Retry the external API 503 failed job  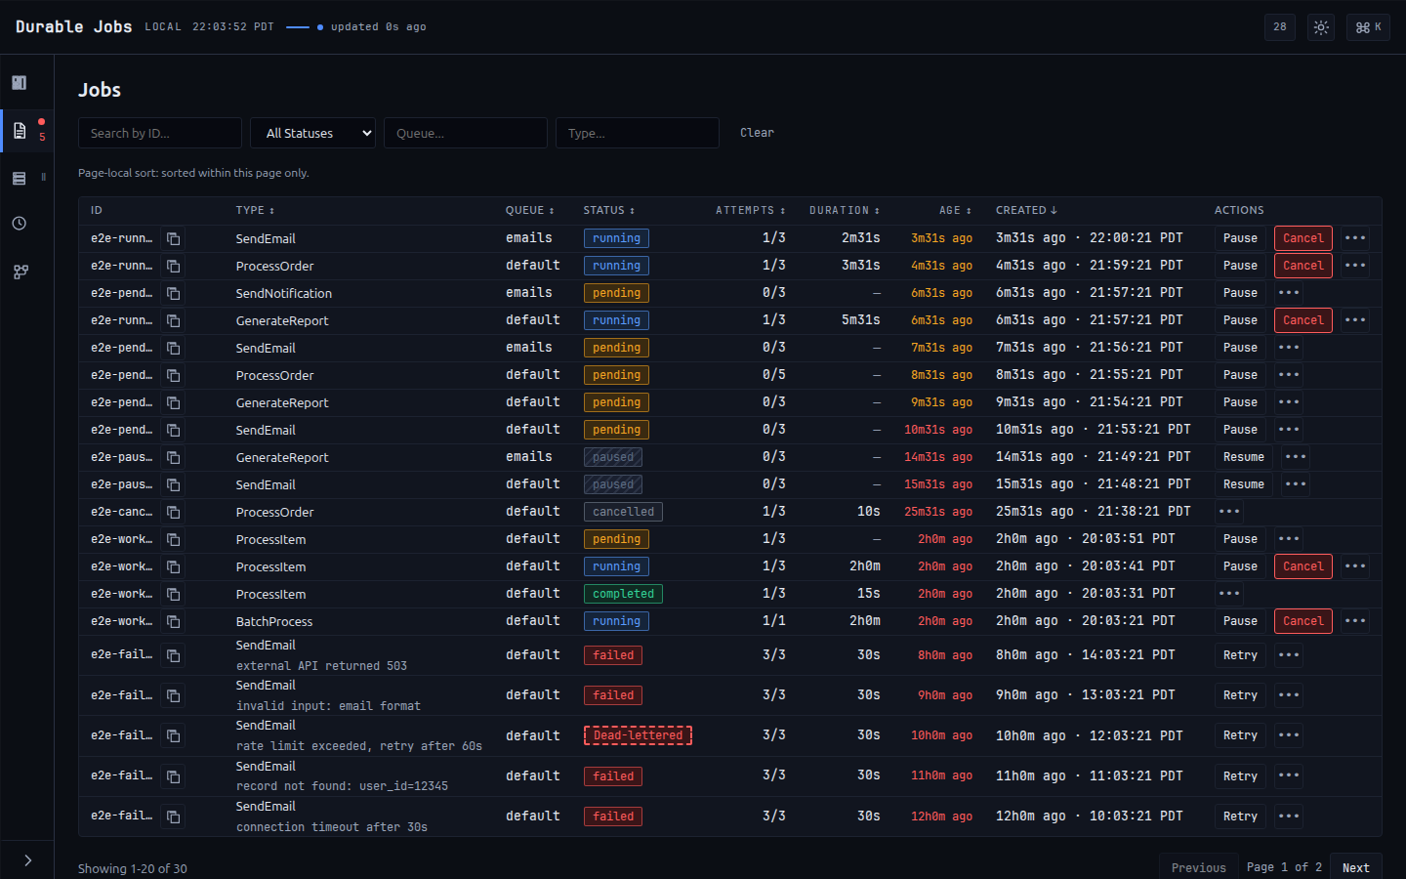point(1240,655)
